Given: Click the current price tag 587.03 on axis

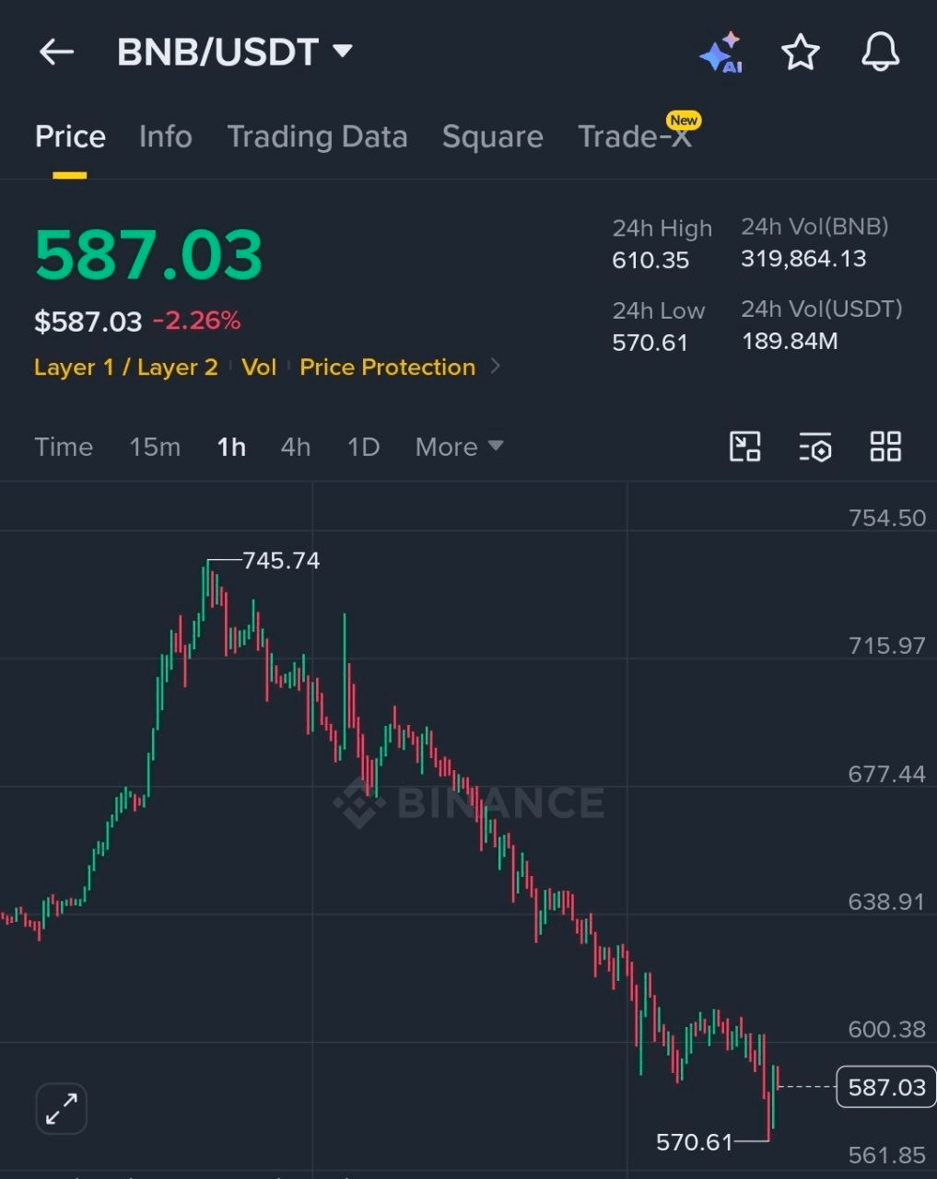Looking at the screenshot, I should tap(886, 1087).
